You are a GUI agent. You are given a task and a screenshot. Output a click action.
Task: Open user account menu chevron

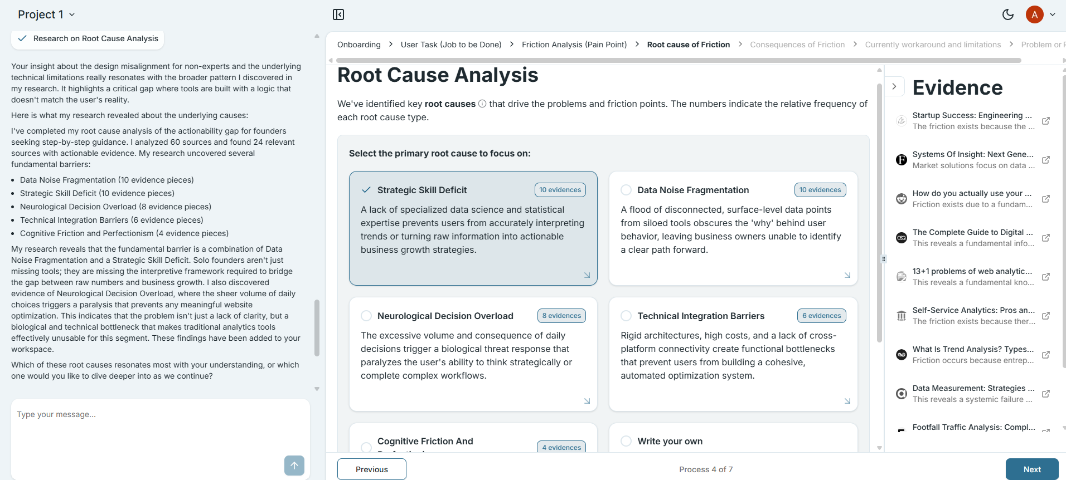click(x=1053, y=14)
